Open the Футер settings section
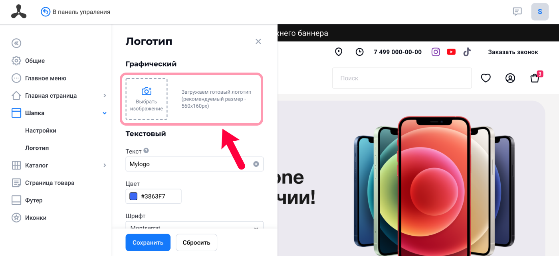Screen dimensions: 559x256 34,200
